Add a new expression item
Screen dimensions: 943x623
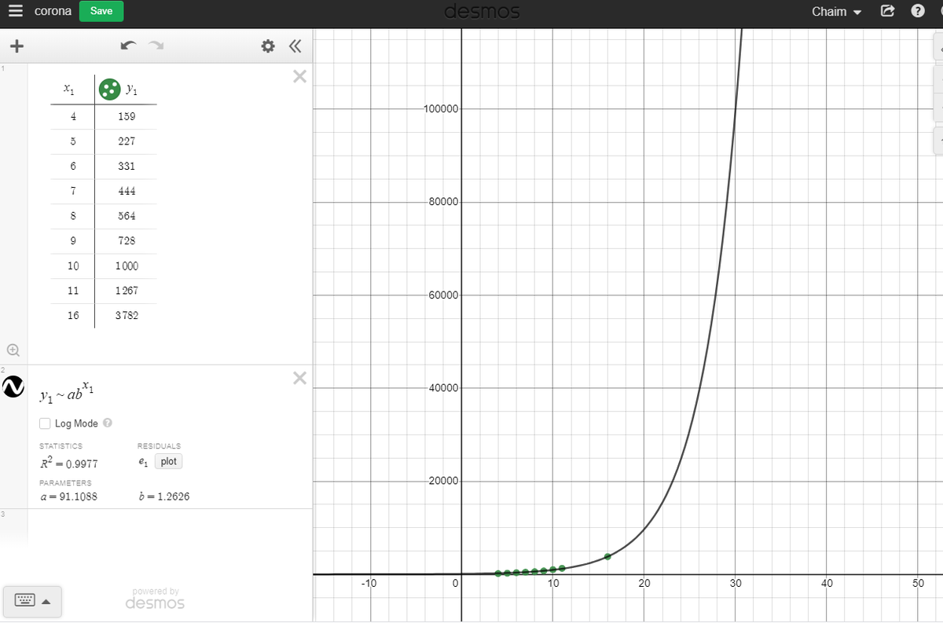tap(16, 47)
